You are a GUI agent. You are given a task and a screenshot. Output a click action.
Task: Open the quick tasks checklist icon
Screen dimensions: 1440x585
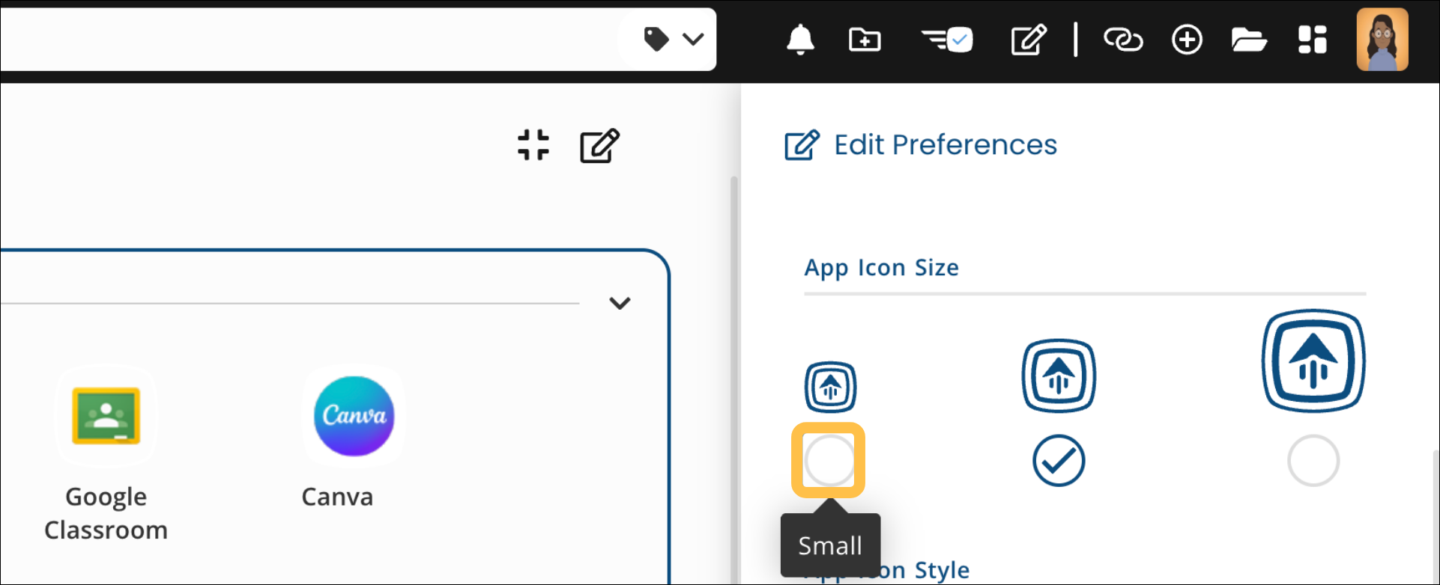tap(947, 40)
